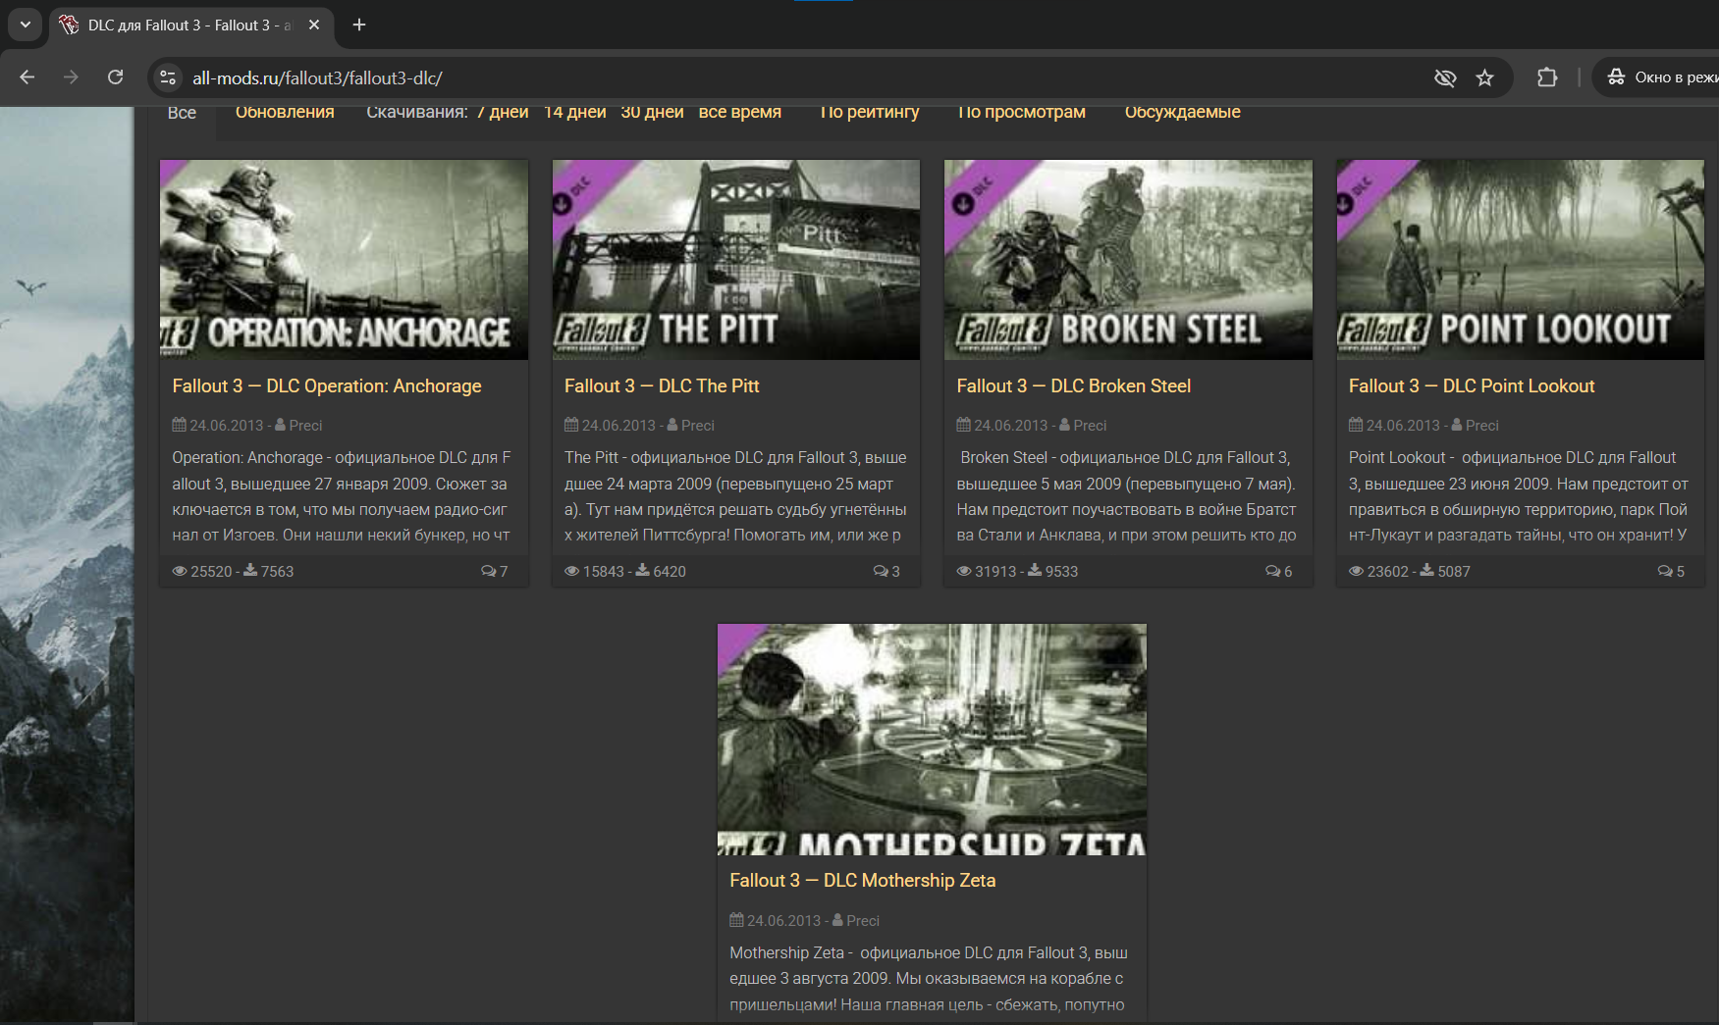Click download icon beside 7563

coord(250,570)
